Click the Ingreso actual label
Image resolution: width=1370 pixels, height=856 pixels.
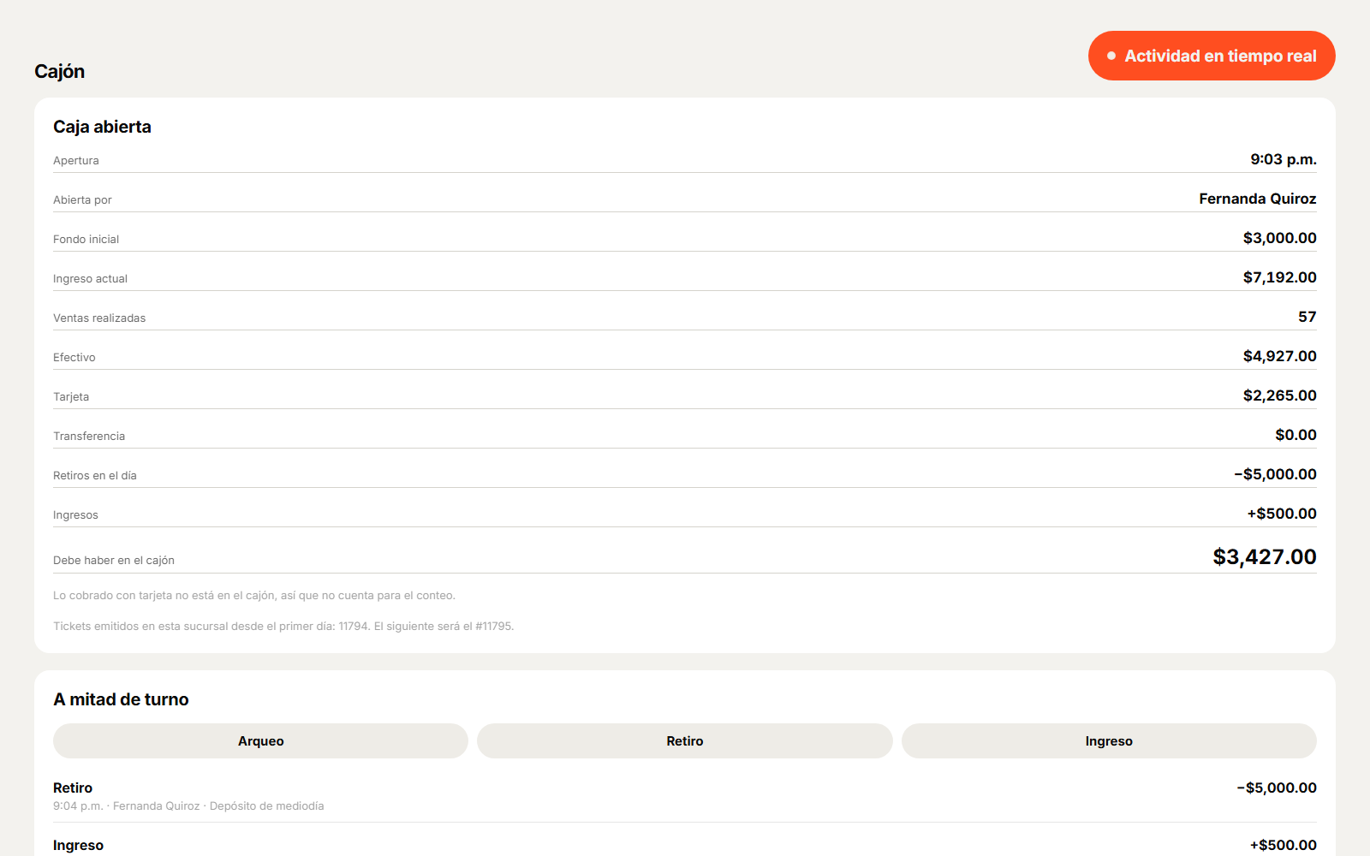pos(90,279)
